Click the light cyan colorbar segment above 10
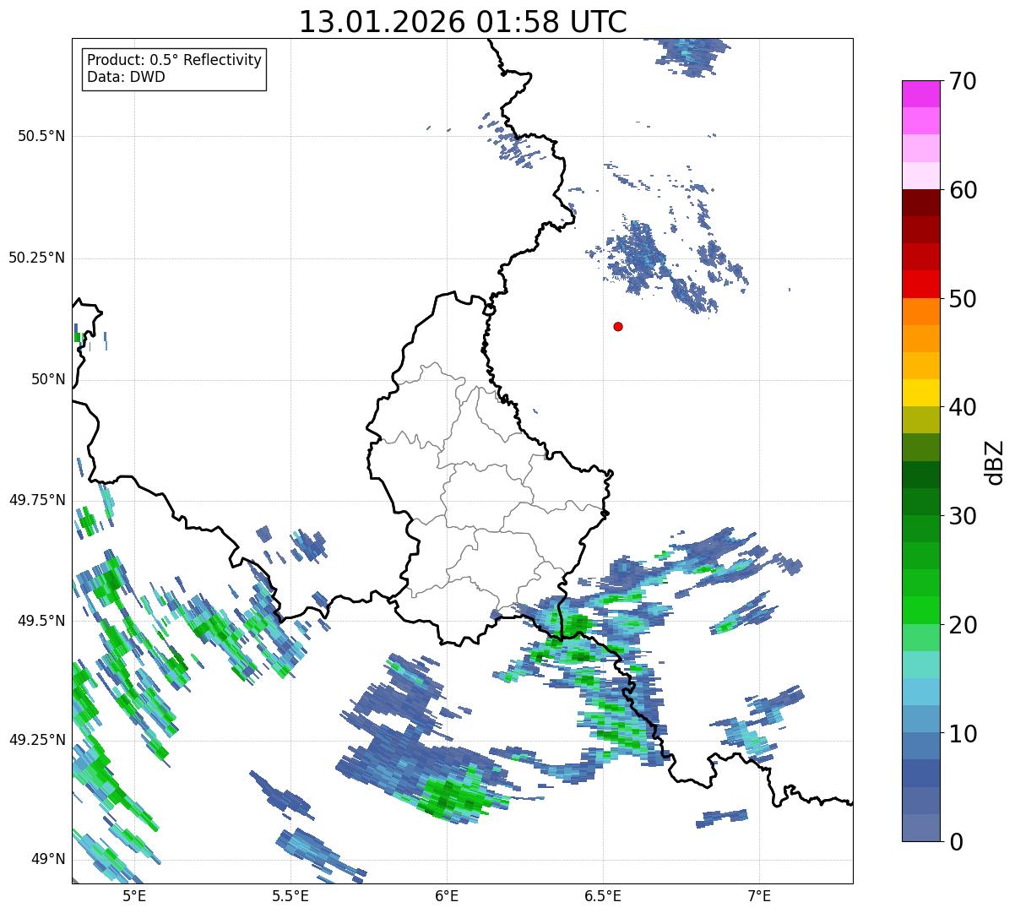The height and width of the screenshot is (913, 1015). point(920,693)
